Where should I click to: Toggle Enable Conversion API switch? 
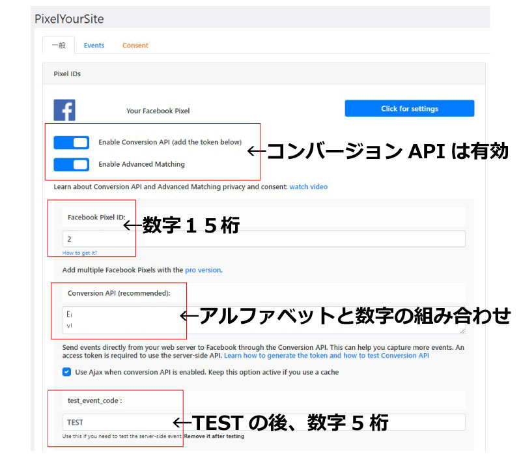(72, 143)
